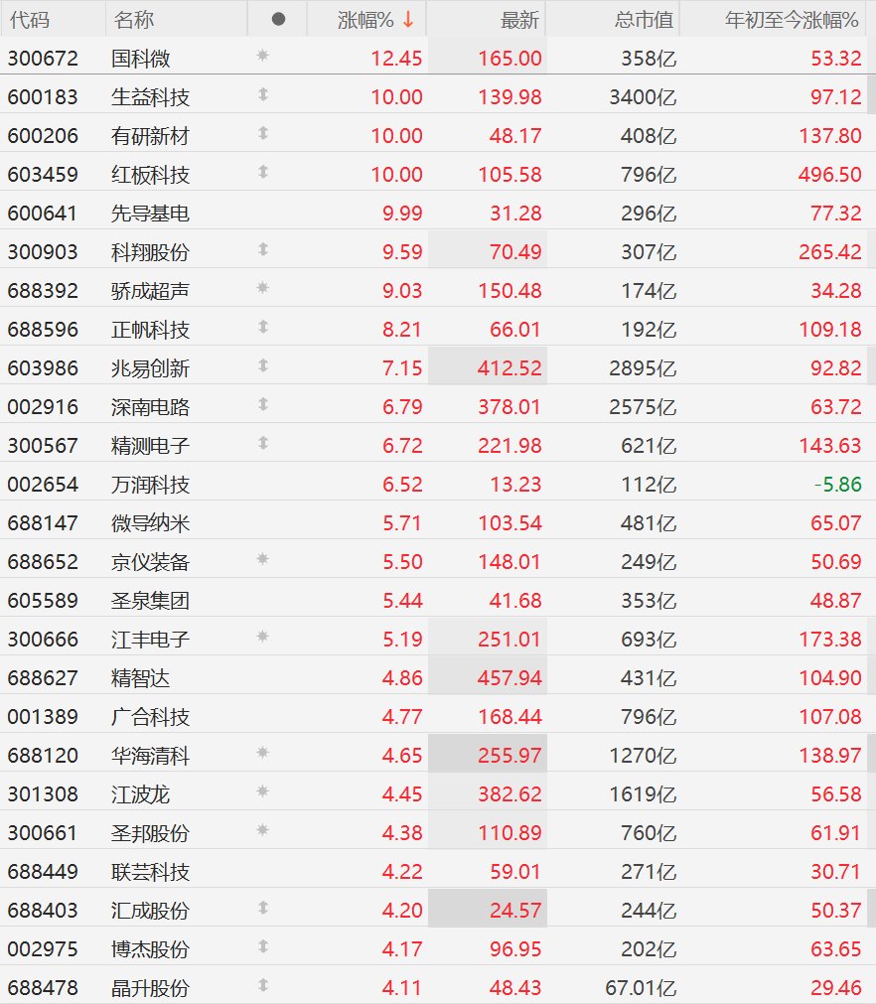Sort by the 年初至今涨幅% column header
876x1004 pixels.
point(792,20)
